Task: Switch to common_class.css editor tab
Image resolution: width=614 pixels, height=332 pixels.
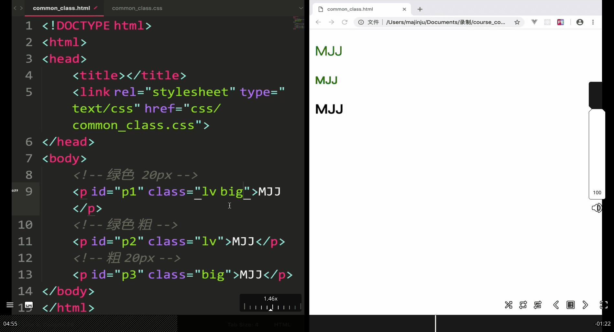Action: click(x=137, y=8)
